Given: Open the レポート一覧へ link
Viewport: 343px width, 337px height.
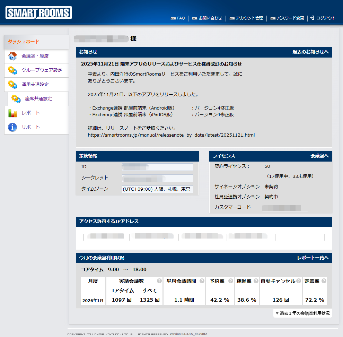Looking at the screenshot, I should click(x=313, y=258).
